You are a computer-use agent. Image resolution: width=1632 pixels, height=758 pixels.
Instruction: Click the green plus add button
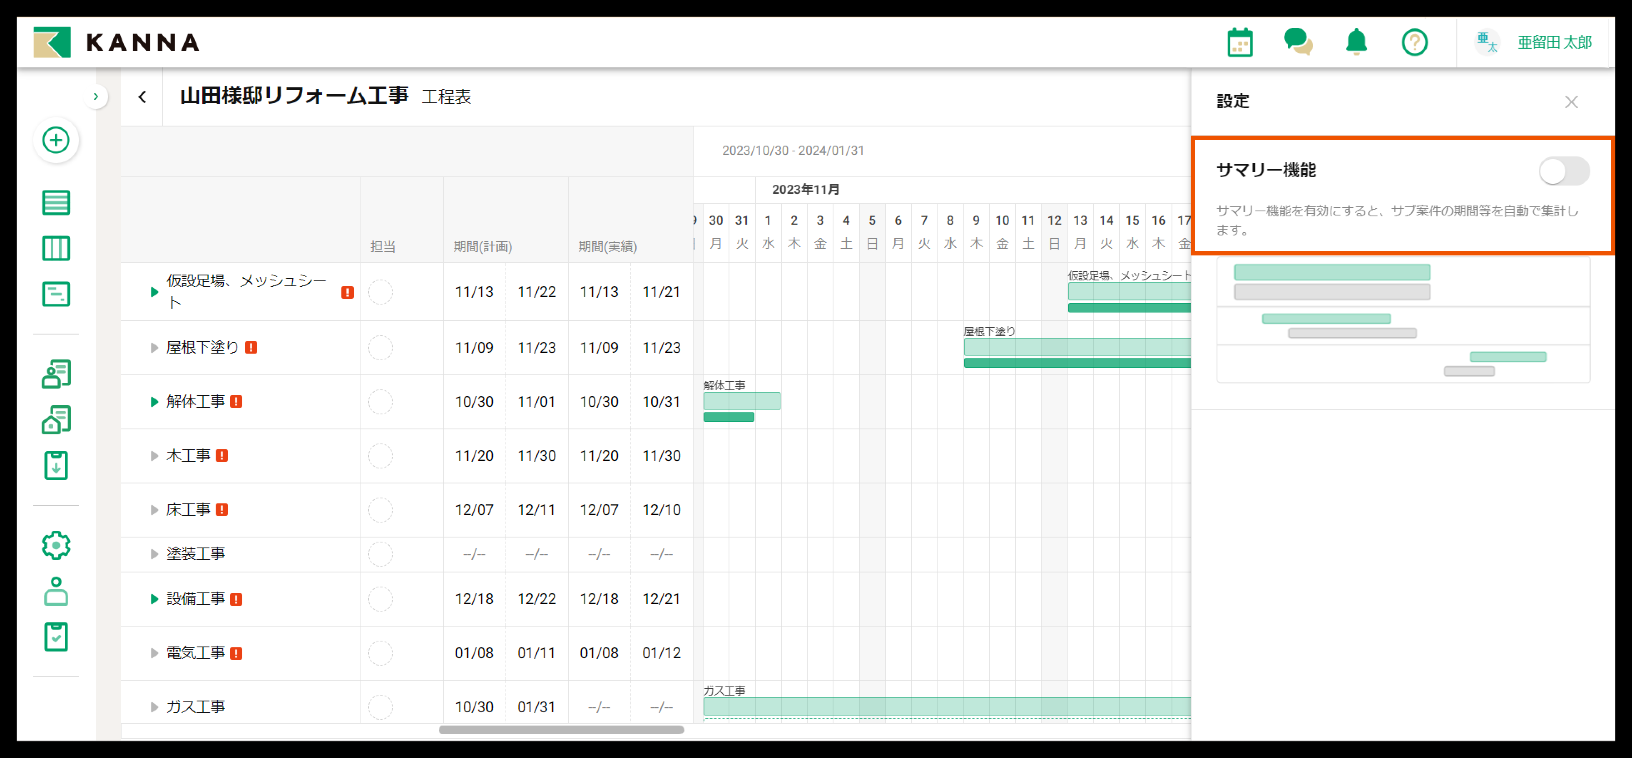(56, 140)
